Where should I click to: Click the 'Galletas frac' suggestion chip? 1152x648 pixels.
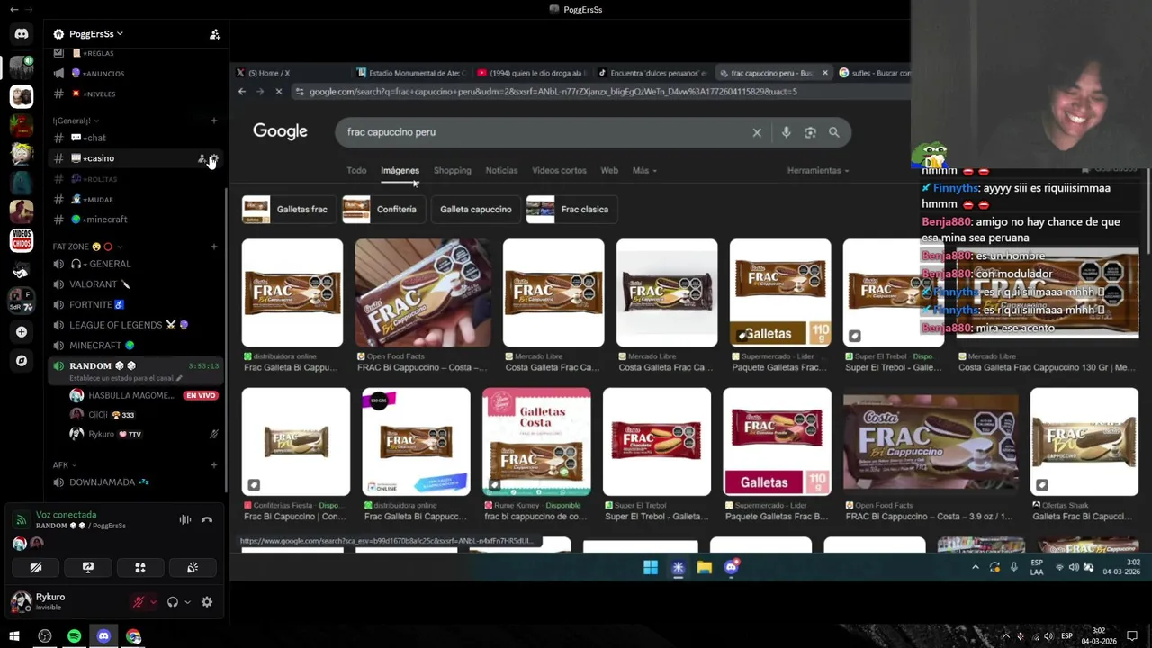pos(288,210)
